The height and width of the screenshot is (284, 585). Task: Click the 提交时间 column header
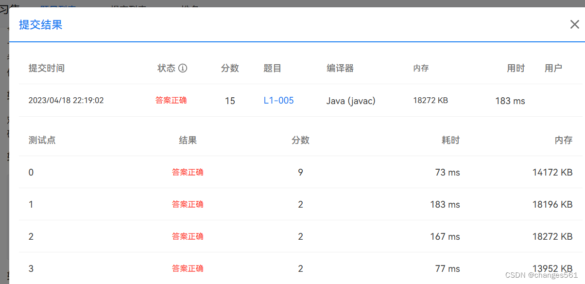click(x=47, y=68)
